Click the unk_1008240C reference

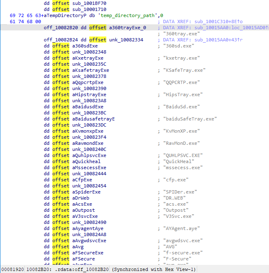[x=89, y=150]
